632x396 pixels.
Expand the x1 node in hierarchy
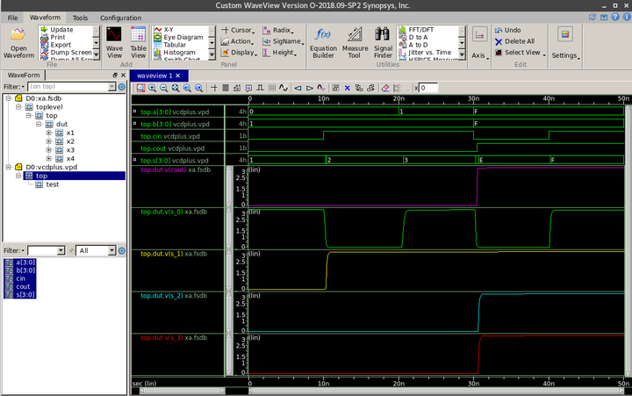pyautogui.click(x=50, y=133)
